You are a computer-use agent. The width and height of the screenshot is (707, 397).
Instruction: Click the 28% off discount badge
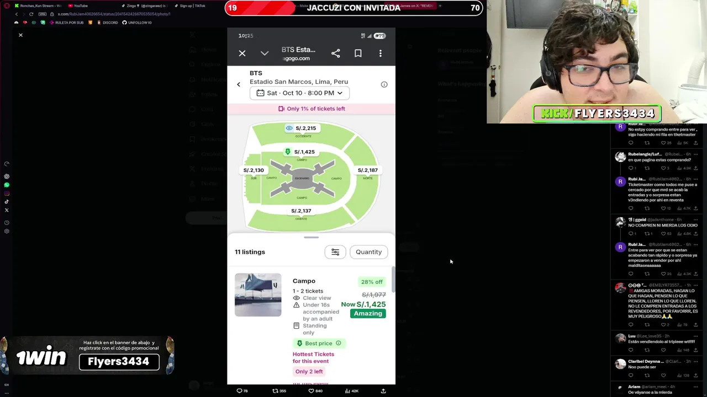pyautogui.click(x=372, y=282)
